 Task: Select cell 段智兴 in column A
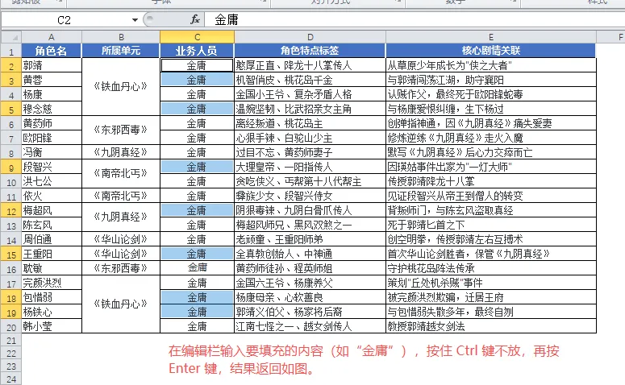coord(52,167)
